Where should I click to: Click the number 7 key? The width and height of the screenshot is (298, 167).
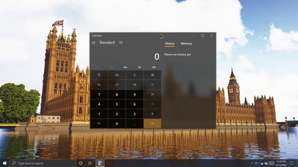(x=99, y=94)
